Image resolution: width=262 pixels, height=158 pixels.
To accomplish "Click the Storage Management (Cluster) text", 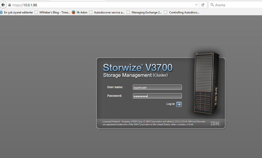I will tap(135, 75).
